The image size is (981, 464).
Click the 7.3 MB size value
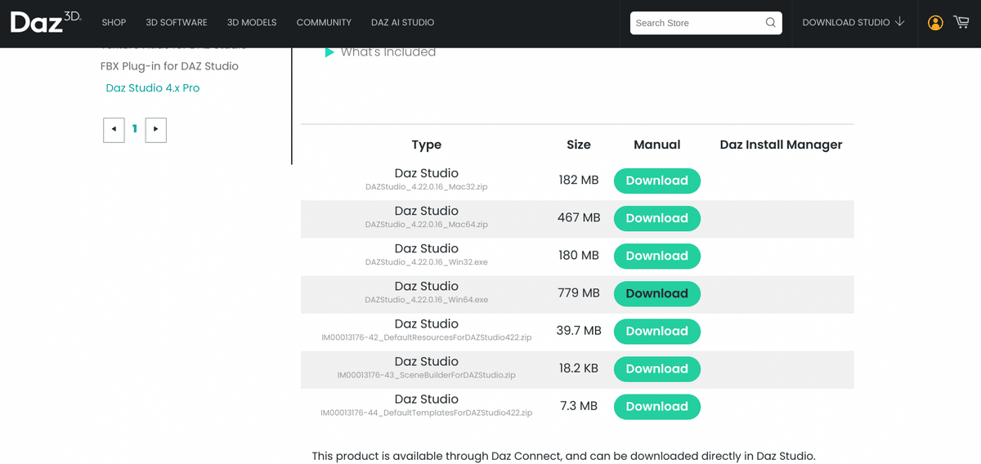(579, 405)
